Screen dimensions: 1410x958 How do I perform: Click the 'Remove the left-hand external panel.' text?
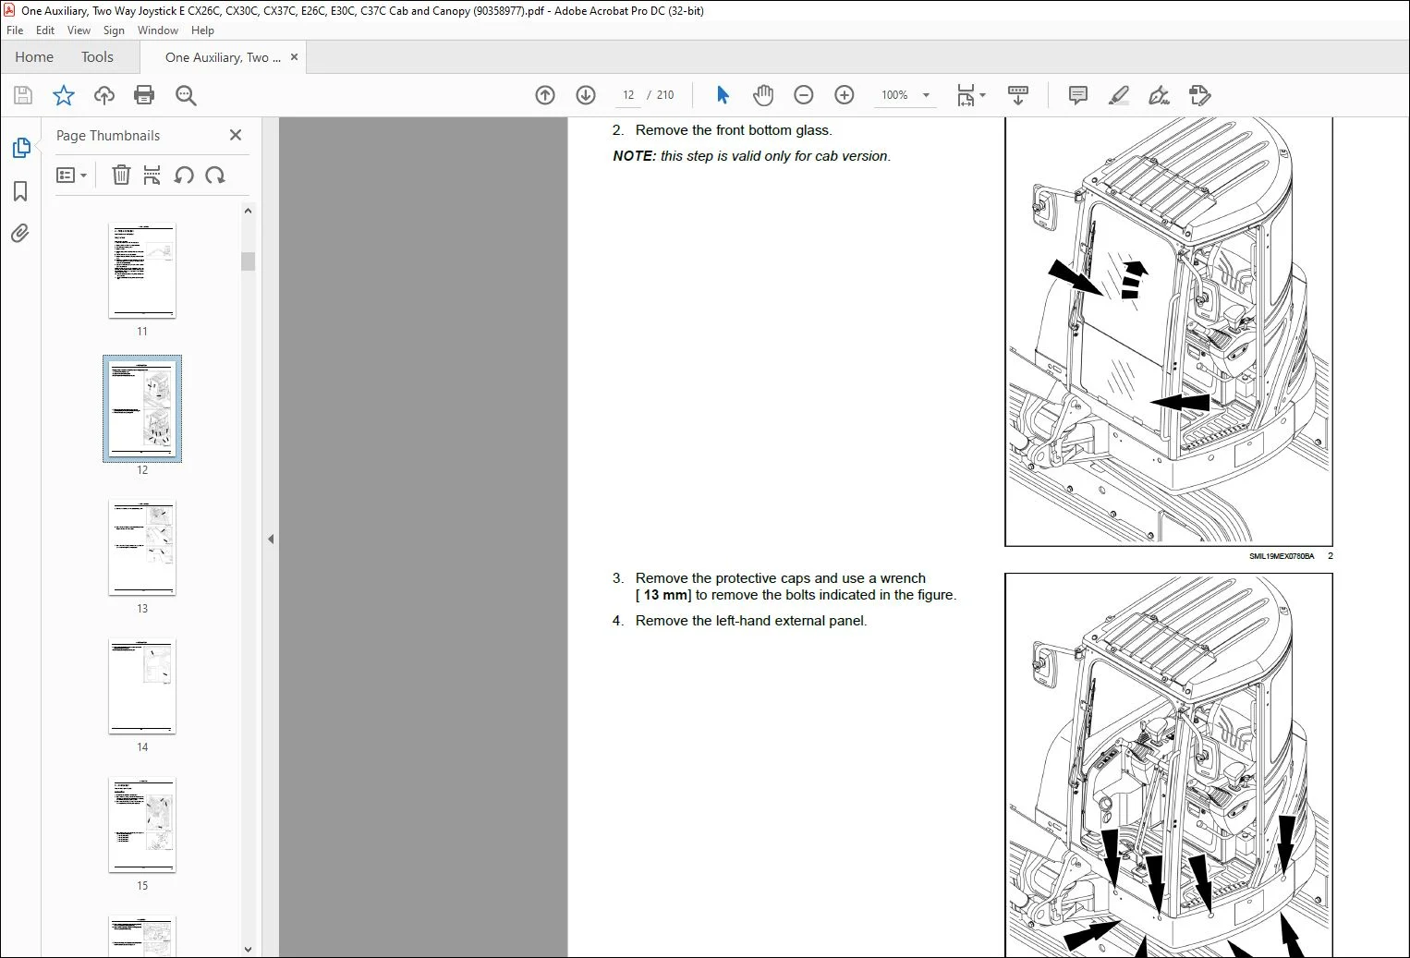(x=751, y=621)
